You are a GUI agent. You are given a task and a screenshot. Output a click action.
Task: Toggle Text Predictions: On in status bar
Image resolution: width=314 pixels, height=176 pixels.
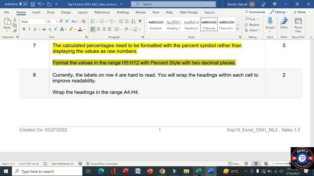(63, 164)
